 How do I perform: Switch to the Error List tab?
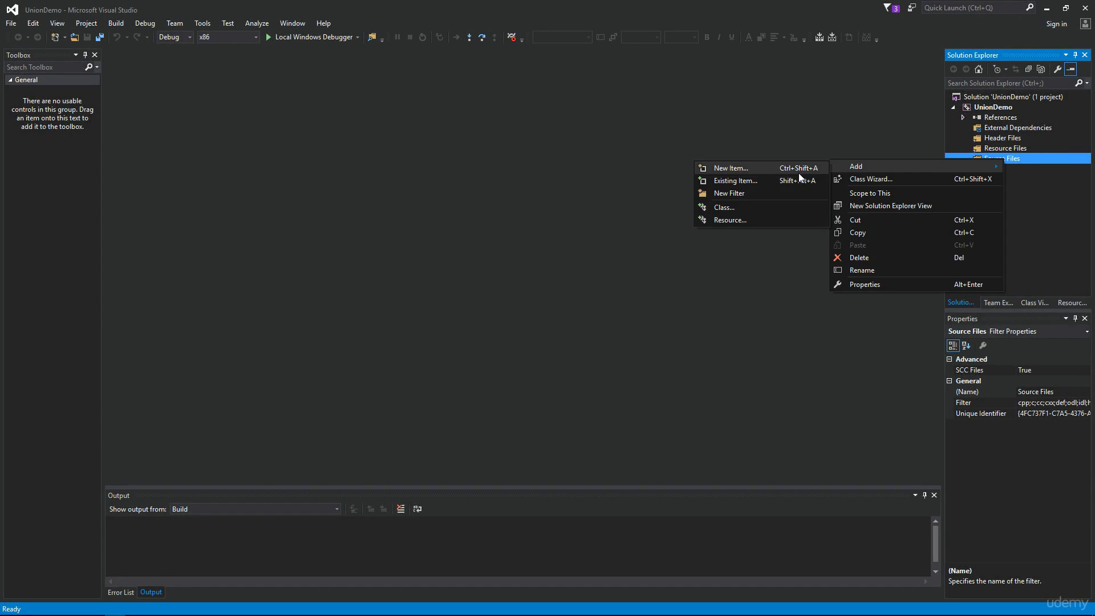point(121,593)
